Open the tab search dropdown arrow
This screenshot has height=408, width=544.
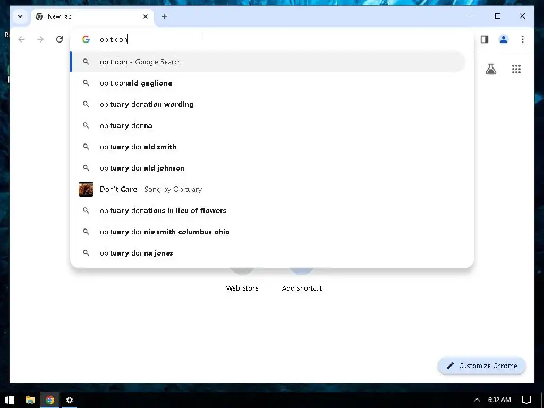pyautogui.click(x=20, y=16)
